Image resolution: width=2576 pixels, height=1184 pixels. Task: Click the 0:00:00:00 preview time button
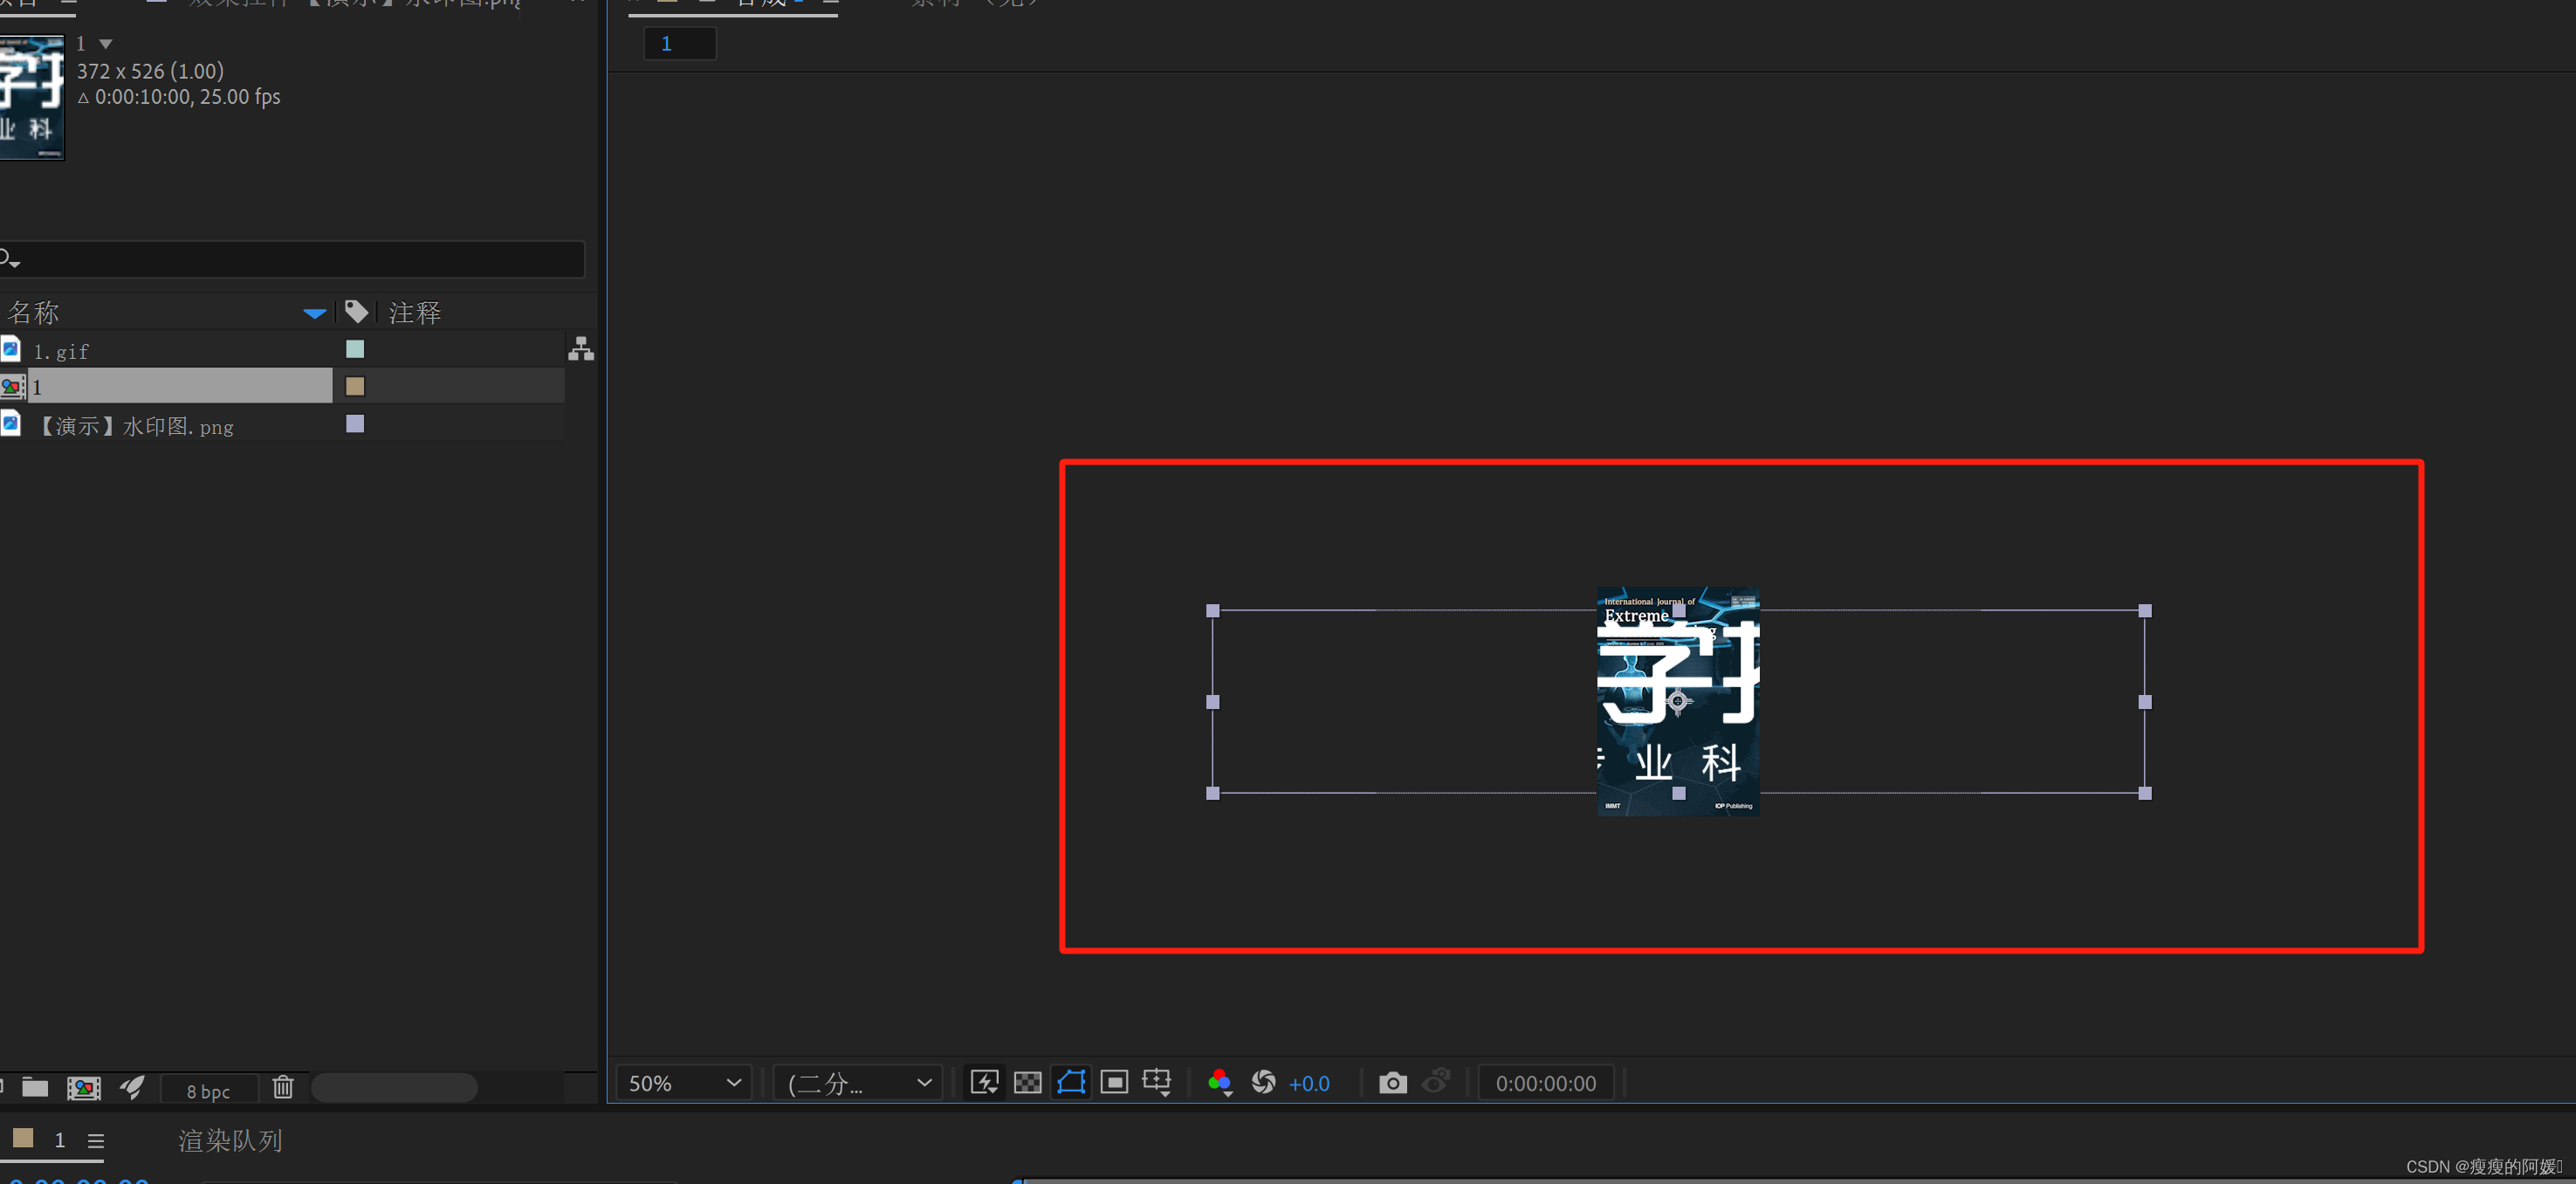tap(1545, 1083)
